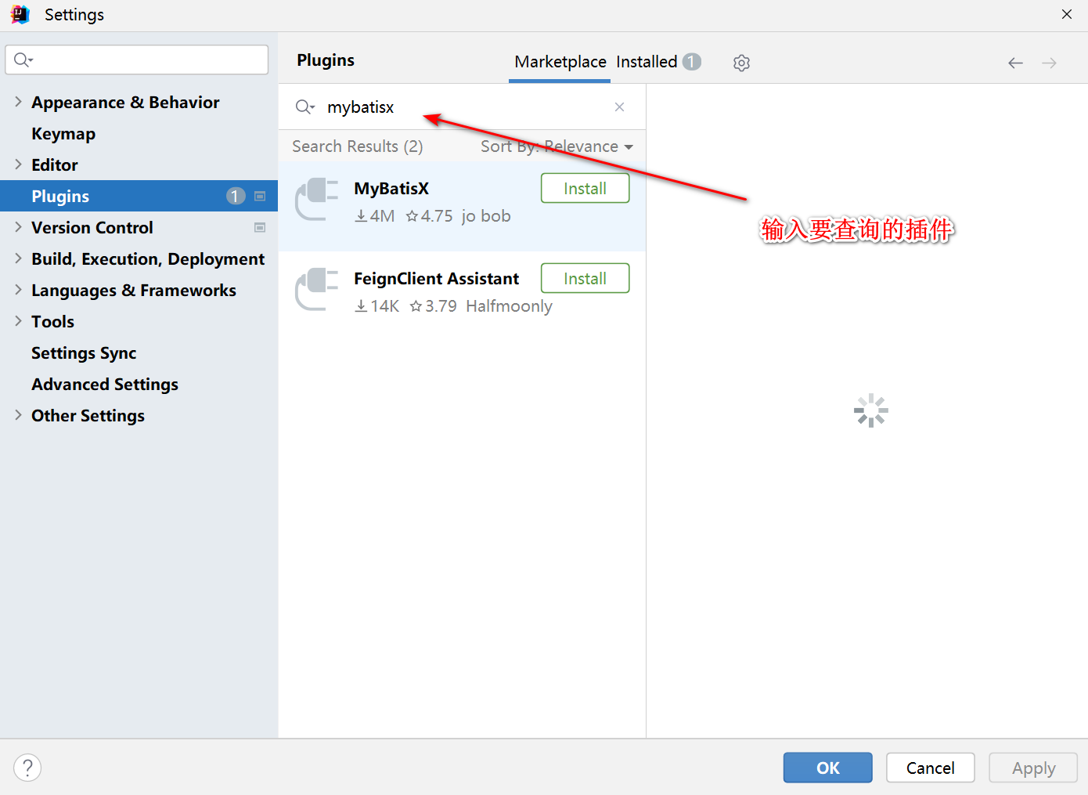Focus the settings search field
The height and width of the screenshot is (795, 1088).
[x=137, y=60]
